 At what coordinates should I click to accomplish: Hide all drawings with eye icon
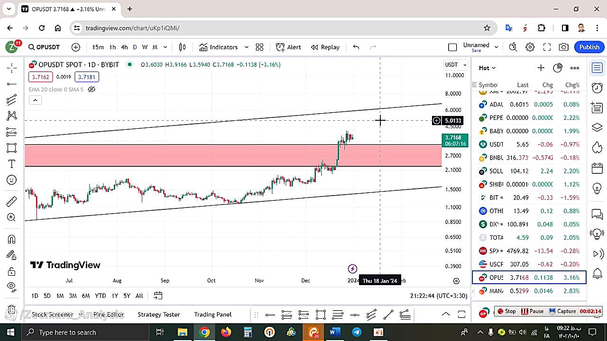(12, 287)
